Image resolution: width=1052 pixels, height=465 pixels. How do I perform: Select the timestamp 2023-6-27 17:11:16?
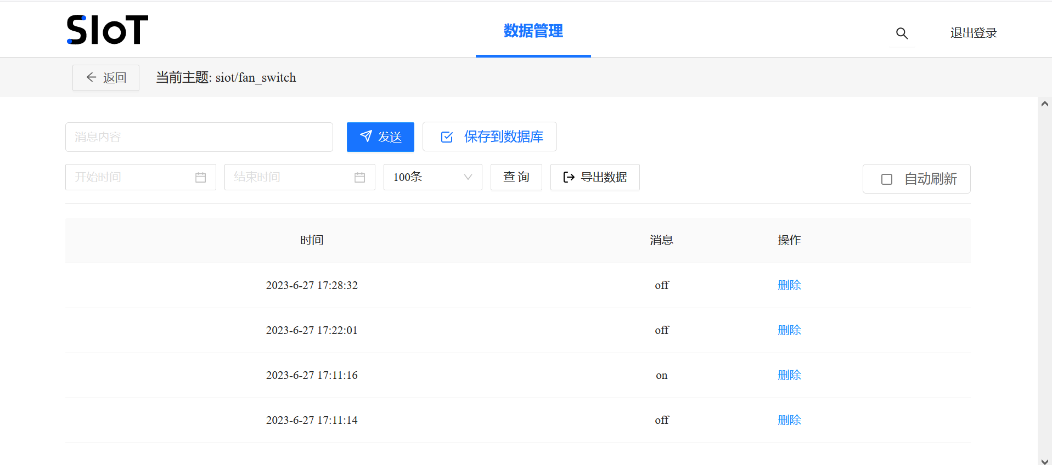[312, 375]
